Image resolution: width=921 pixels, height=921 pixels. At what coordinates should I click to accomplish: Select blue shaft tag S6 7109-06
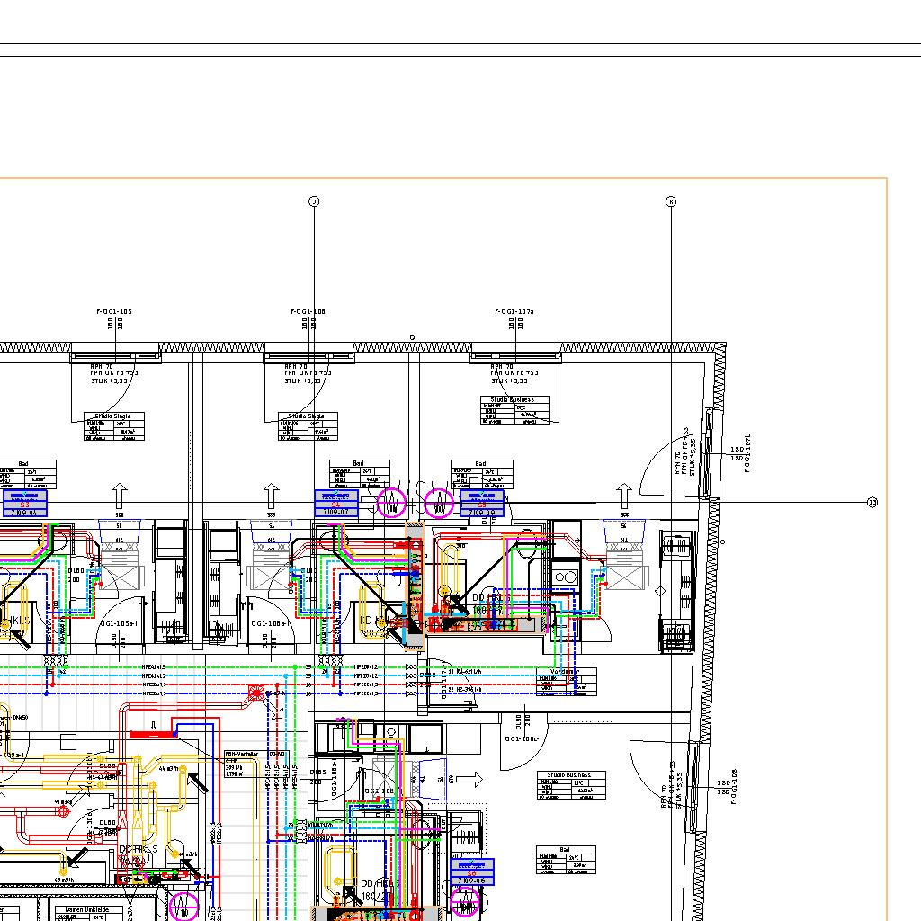tap(472, 872)
